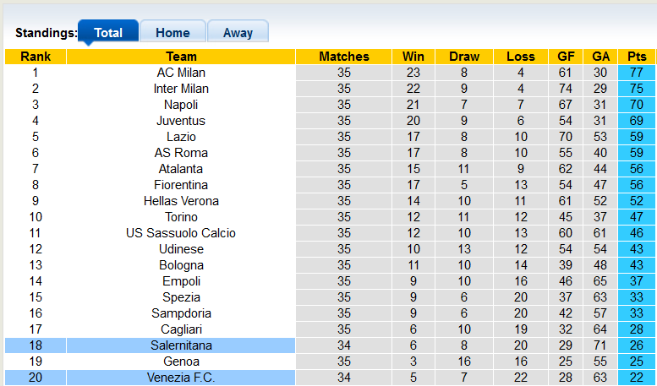Click the Rank column header
Image resolution: width=657 pixels, height=386 pixels.
pyautogui.click(x=36, y=57)
